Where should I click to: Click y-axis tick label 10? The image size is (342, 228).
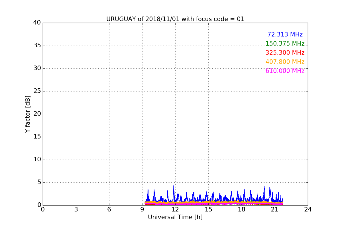pyautogui.click(x=37, y=159)
